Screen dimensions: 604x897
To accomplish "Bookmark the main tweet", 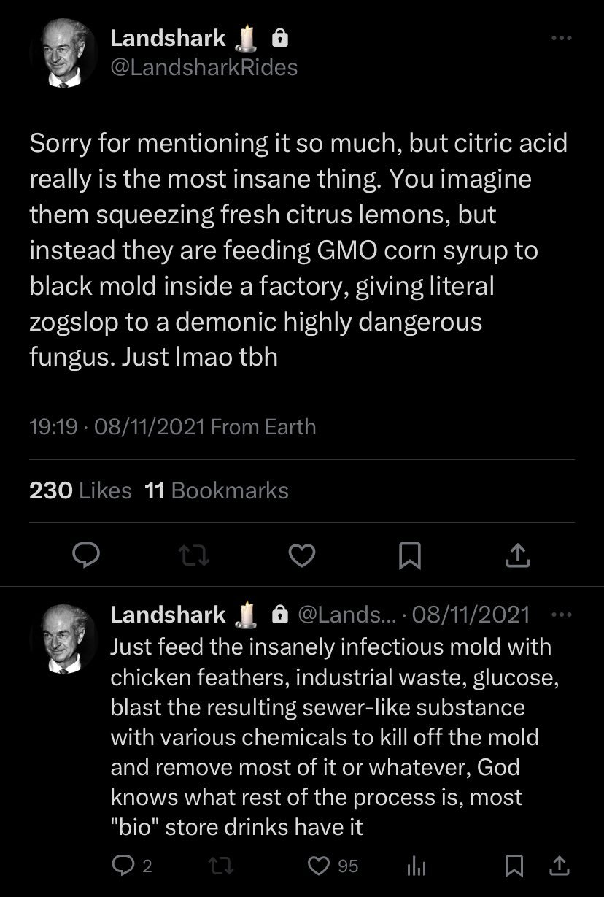I will [409, 557].
